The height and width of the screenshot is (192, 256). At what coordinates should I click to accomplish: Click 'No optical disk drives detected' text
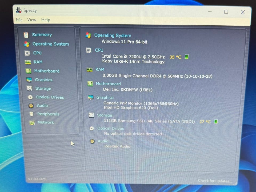[133, 134]
